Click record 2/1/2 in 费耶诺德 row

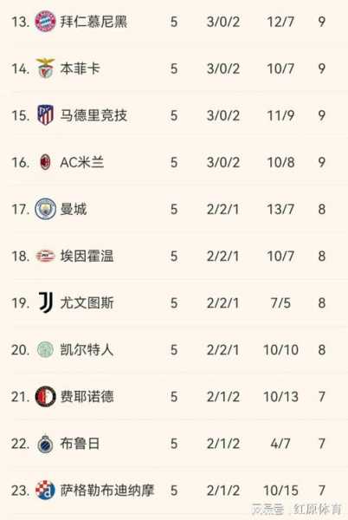[x=223, y=397]
